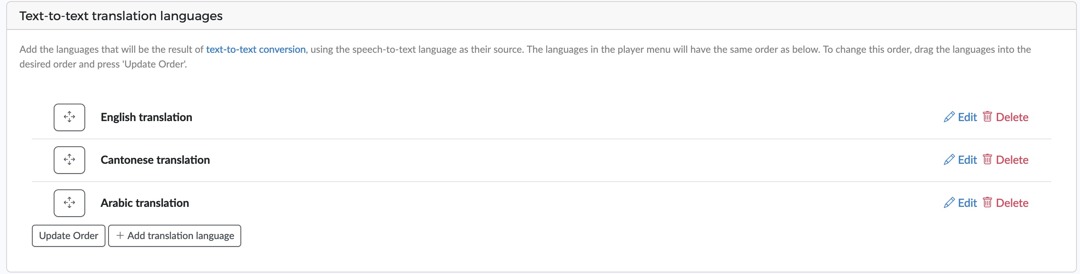Click pencil icon for English translation

point(949,117)
